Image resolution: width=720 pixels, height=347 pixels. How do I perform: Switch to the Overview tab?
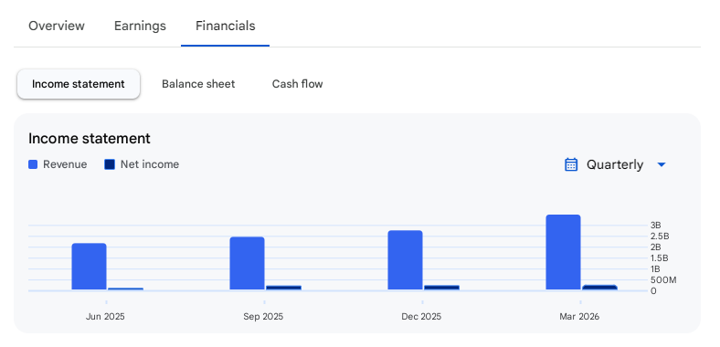pyautogui.click(x=57, y=26)
